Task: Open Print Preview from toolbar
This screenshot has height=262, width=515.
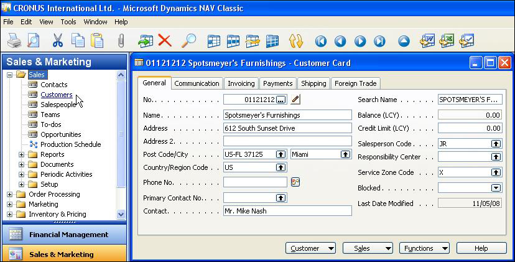Action: (x=33, y=41)
